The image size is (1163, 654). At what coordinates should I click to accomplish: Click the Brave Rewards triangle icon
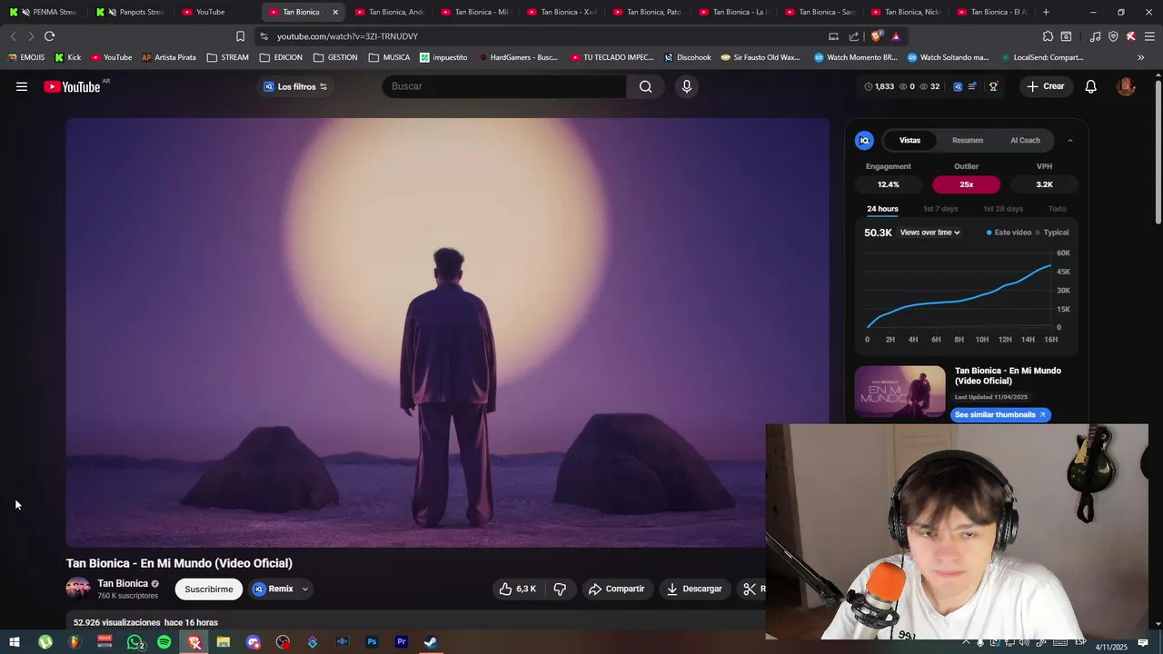point(896,36)
